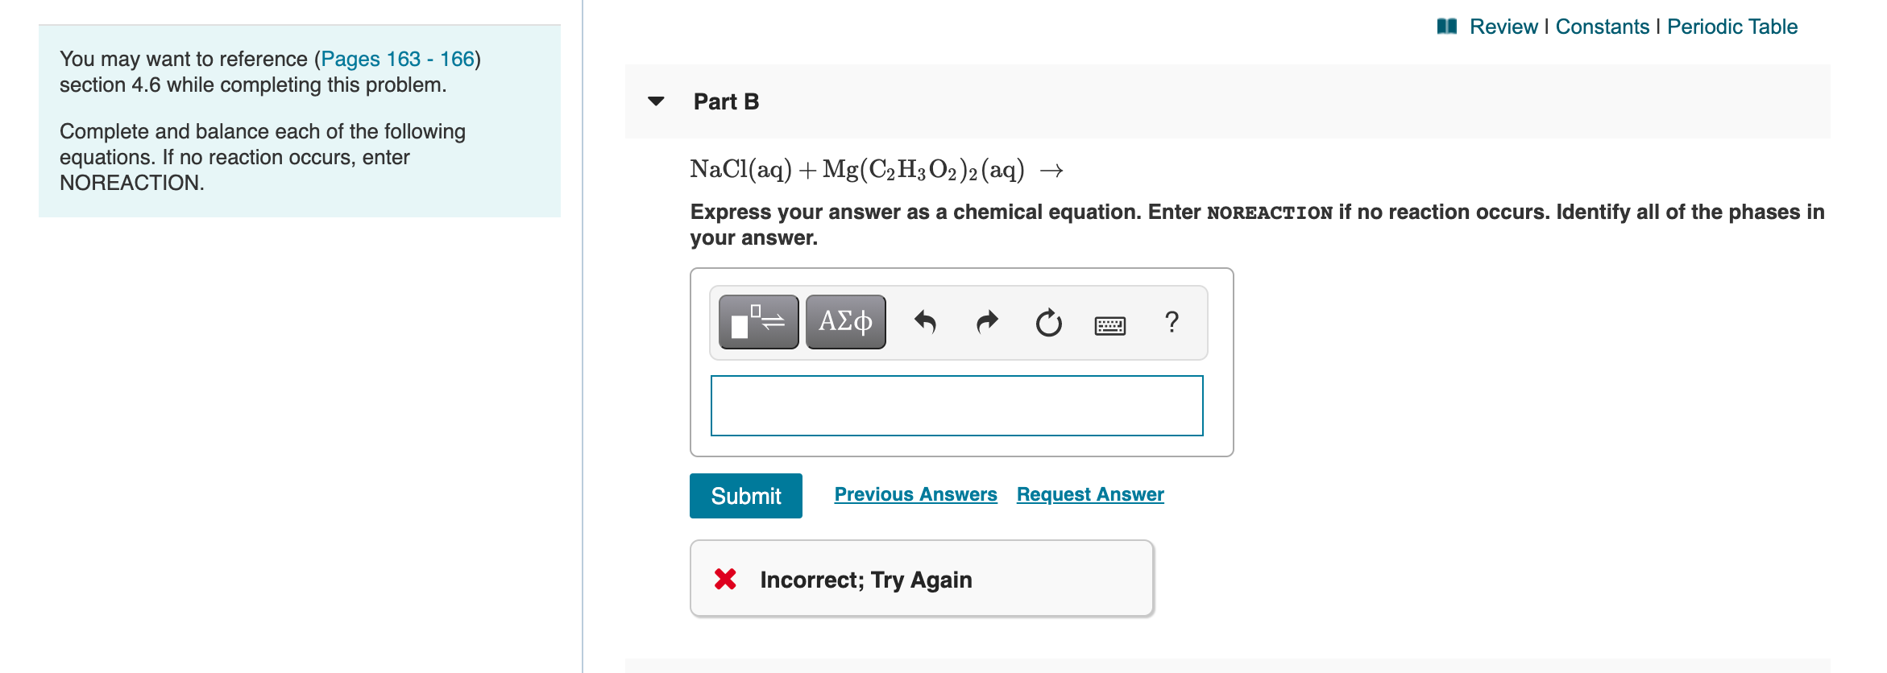Submit the answer
Screen dimensions: 1887x673
click(745, 495)
